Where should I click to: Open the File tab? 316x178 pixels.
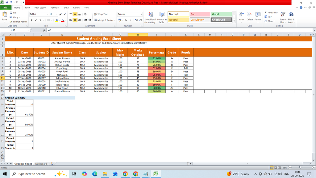6,8
